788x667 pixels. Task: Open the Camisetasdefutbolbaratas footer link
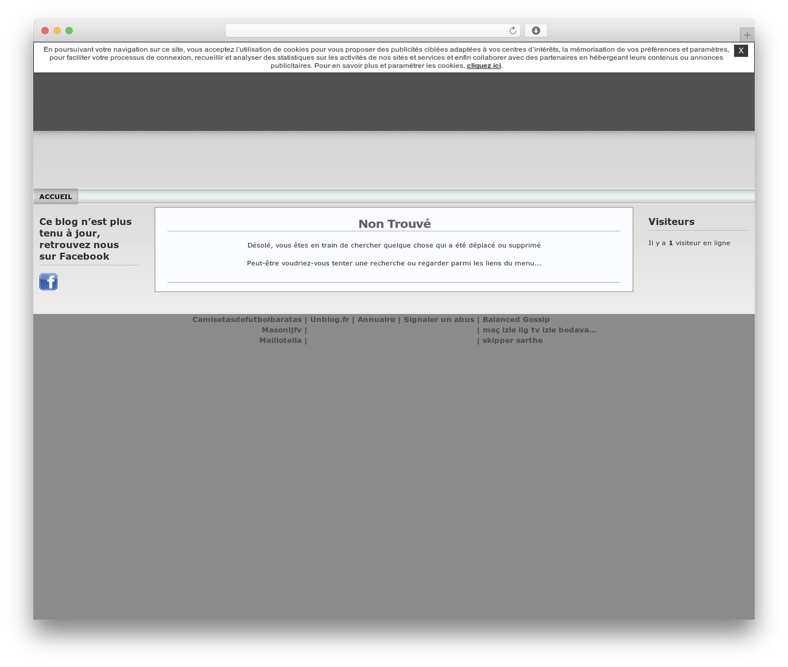point(247,320)
